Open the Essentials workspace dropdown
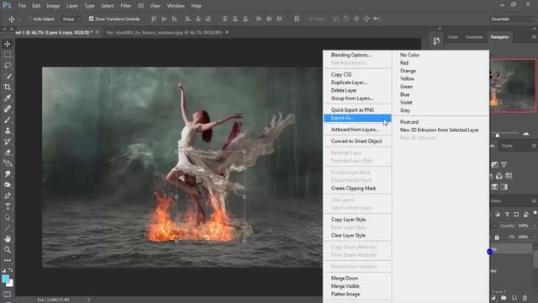 (513, 19)
